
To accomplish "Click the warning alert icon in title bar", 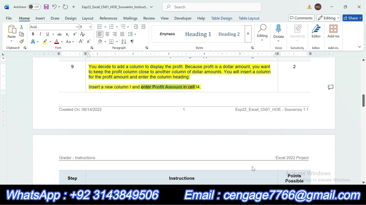I will click(309, 7).
